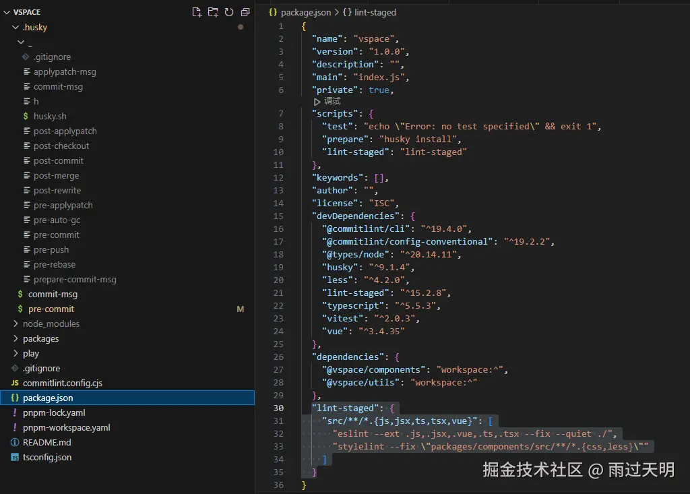Open commitlint.config.cjs file
690x494 pixels.
[63, 383]
